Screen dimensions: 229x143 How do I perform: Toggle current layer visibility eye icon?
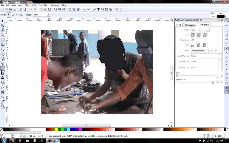31,136
